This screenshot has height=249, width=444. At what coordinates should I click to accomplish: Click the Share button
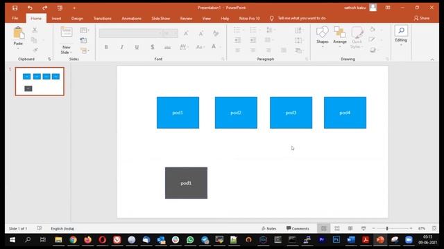422,19
